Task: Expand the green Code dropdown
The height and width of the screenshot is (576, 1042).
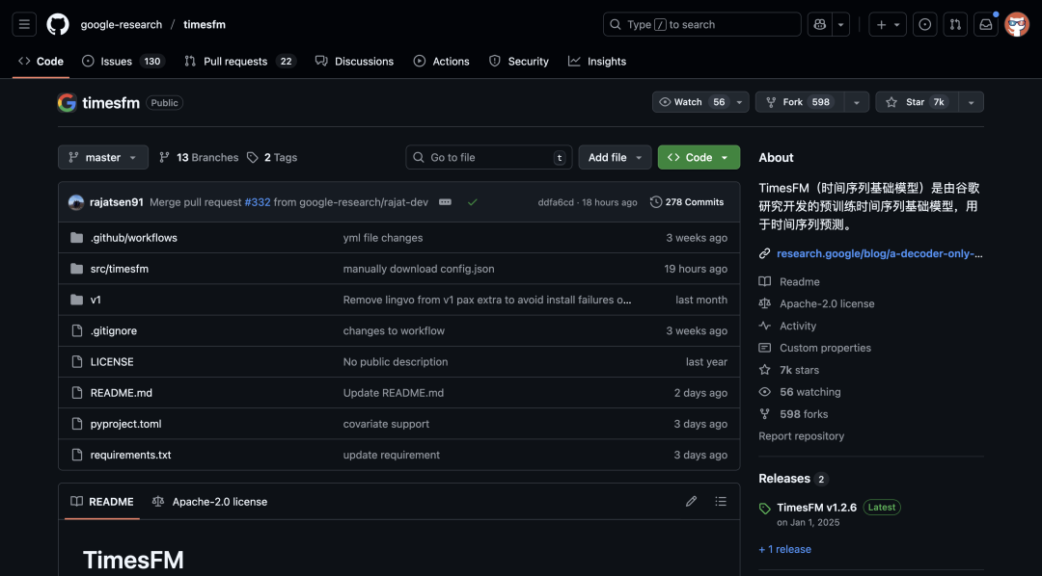Action: 699,157
